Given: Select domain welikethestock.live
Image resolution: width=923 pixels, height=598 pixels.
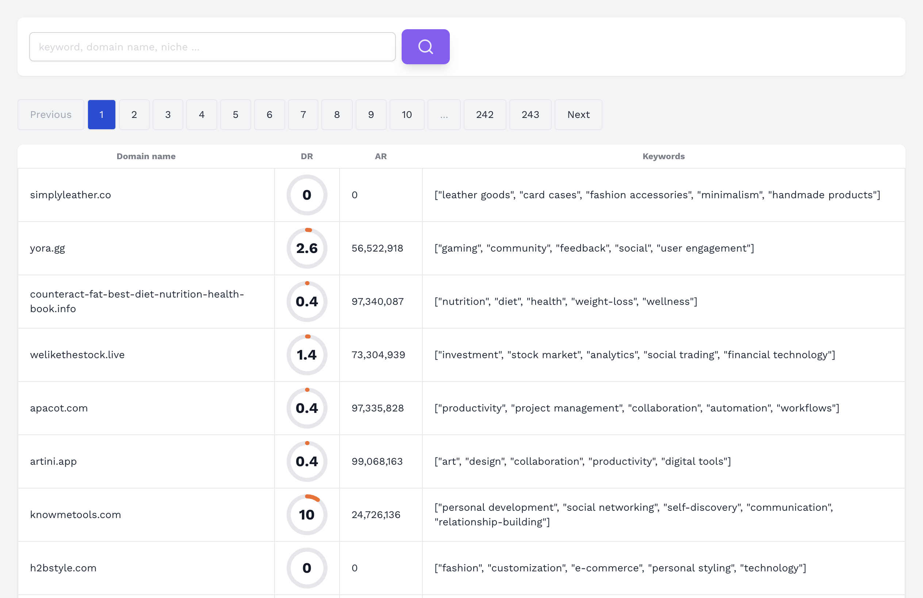Looking at the screenshot, I should point(77,355).
